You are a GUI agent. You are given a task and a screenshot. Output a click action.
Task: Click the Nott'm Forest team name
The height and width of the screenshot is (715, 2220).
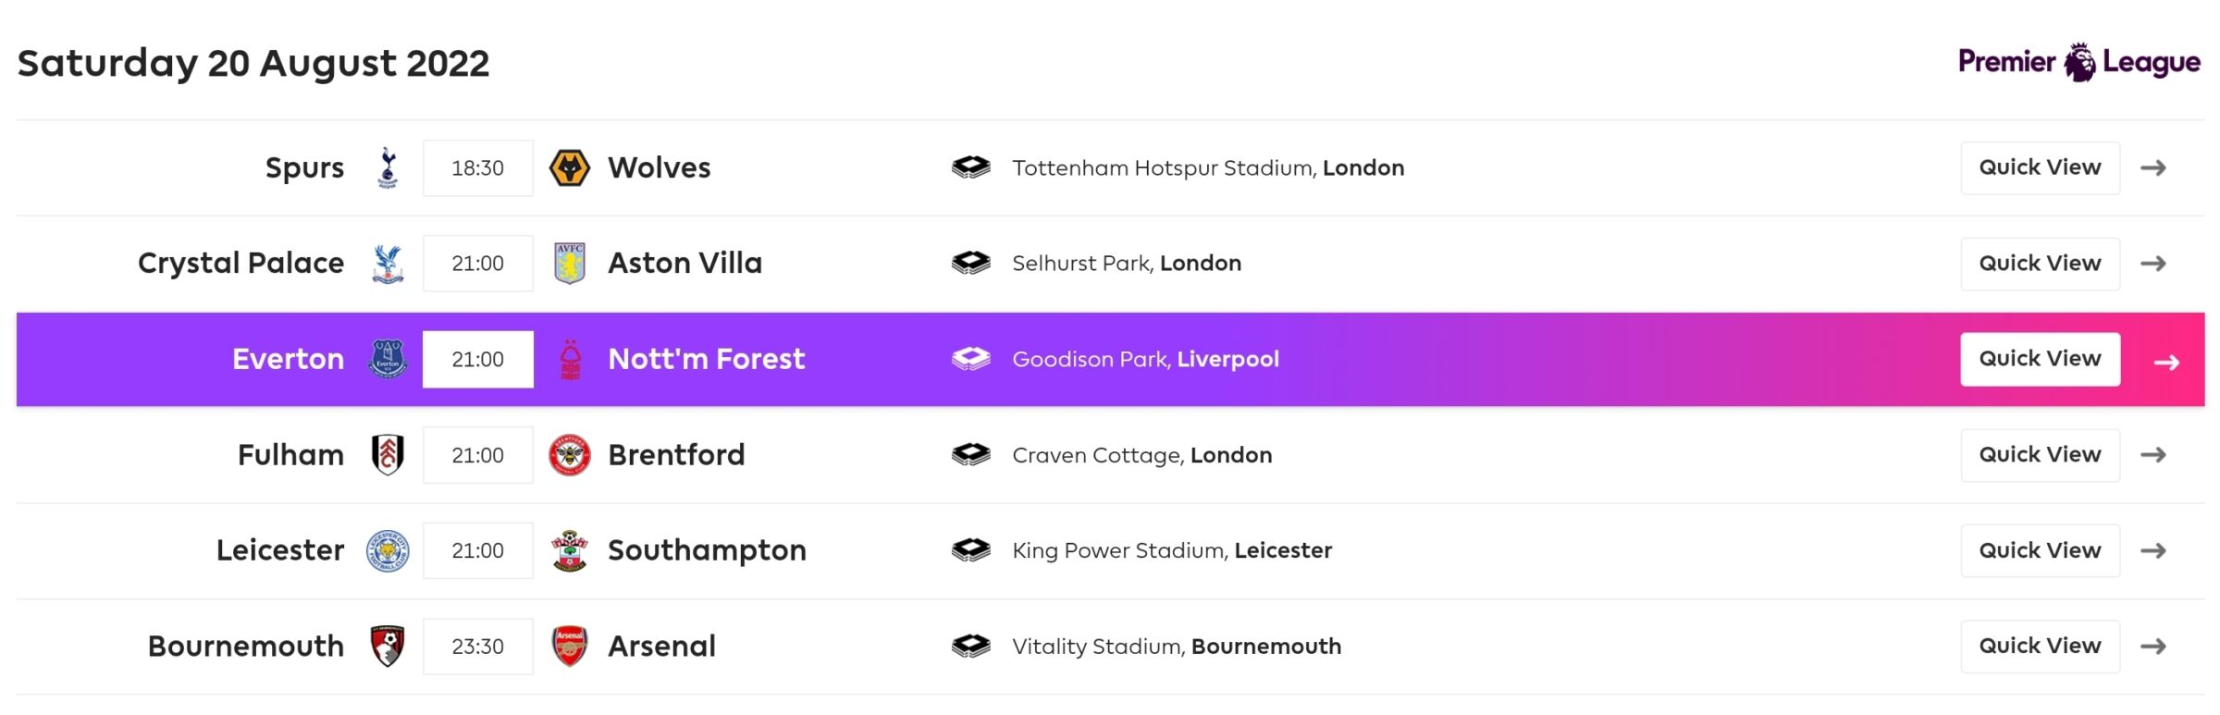[706, 359]
